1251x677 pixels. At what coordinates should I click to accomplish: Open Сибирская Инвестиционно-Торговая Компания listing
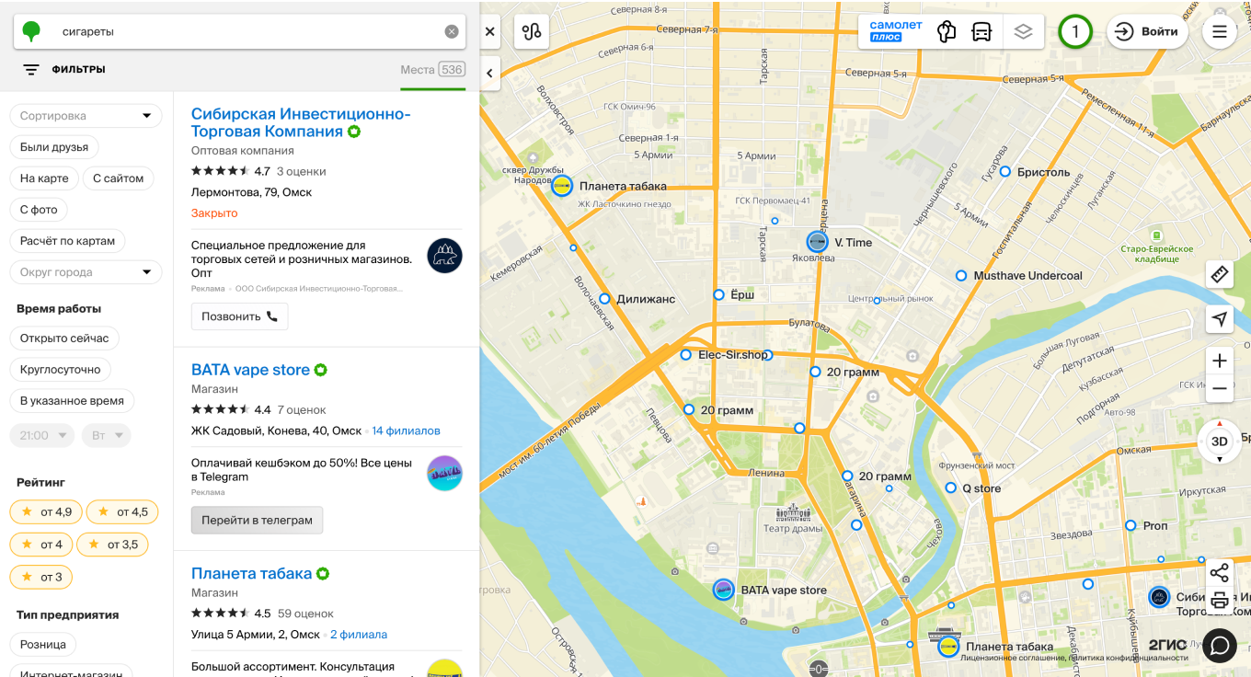pos(301,122)
